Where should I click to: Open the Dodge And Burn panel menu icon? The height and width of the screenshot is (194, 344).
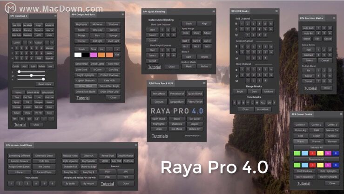[122, 14]
